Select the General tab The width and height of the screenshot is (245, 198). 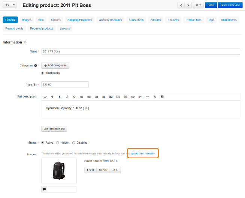coord(10,20)
